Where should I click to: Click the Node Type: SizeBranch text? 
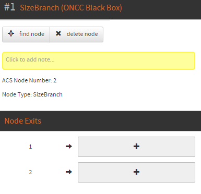coord(32,94)
